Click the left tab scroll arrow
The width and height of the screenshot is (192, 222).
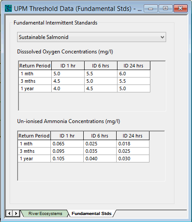9,213
